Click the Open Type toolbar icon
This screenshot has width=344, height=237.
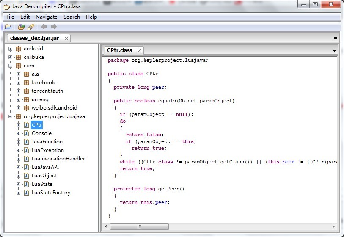click(x=21, y=27)
